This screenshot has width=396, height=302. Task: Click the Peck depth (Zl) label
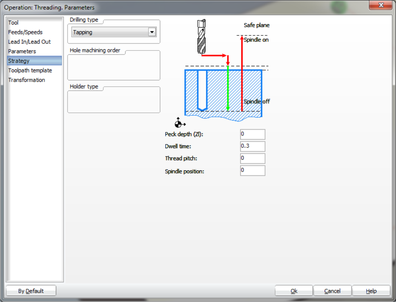(184, 134)
